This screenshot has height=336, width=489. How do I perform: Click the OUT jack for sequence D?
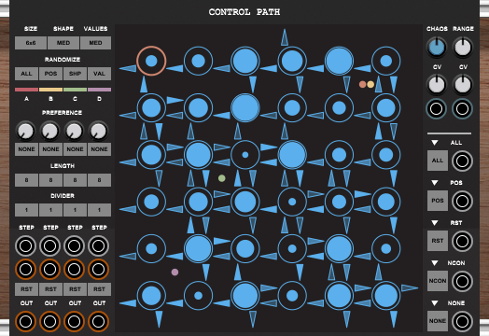pos(99,321)
